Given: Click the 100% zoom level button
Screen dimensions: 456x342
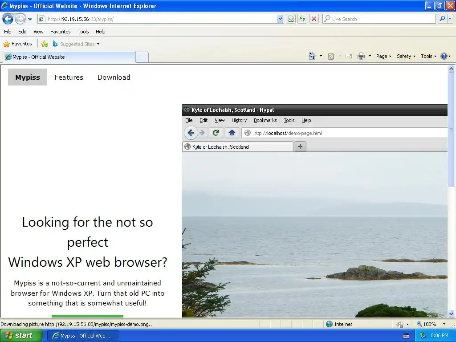Looking at the screenshot, I should pyautogui.click(x=426, y=324).
